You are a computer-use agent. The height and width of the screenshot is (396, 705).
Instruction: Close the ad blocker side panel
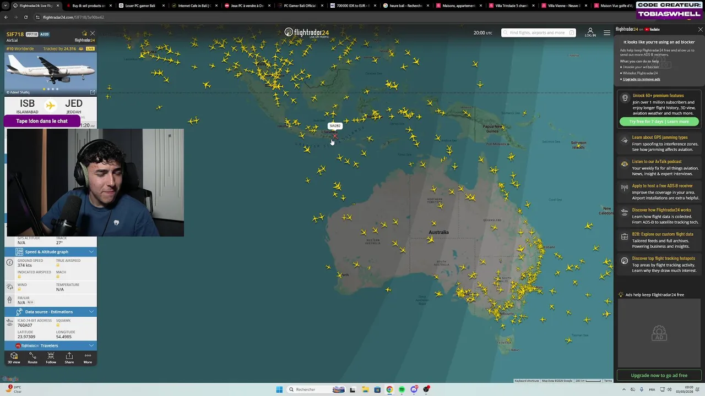click(x=700, y=29)
